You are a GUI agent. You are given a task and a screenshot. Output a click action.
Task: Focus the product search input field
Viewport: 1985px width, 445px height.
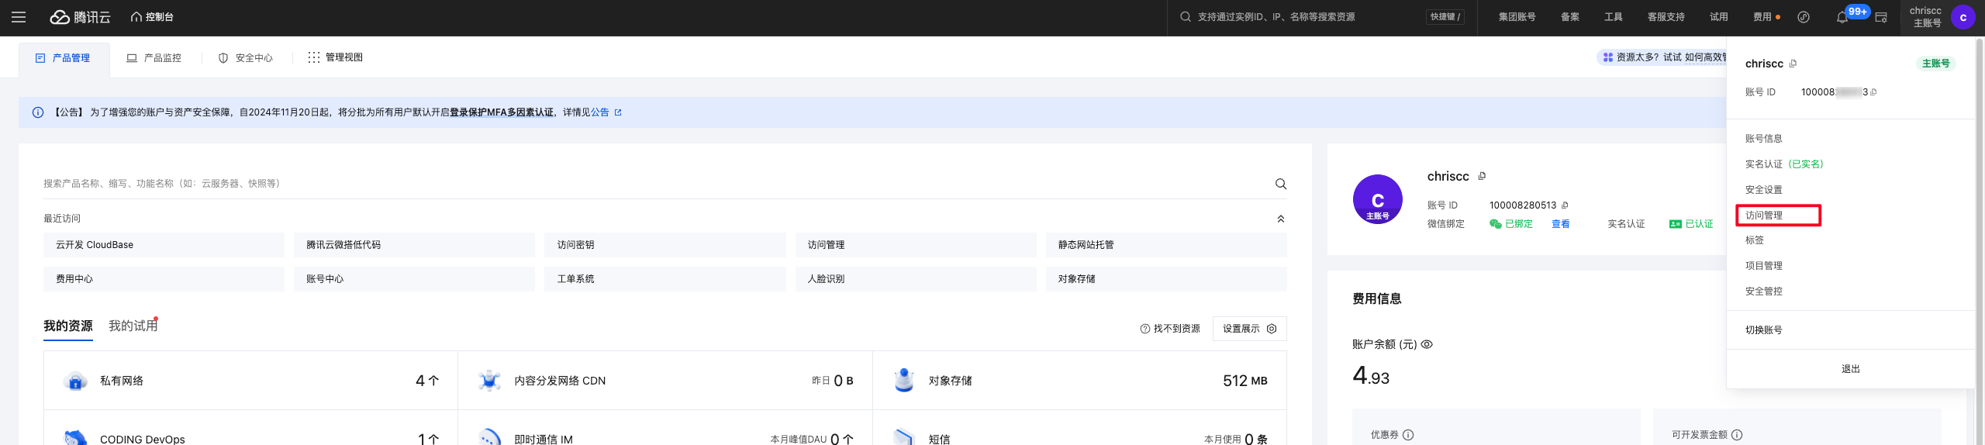[655, 184]
